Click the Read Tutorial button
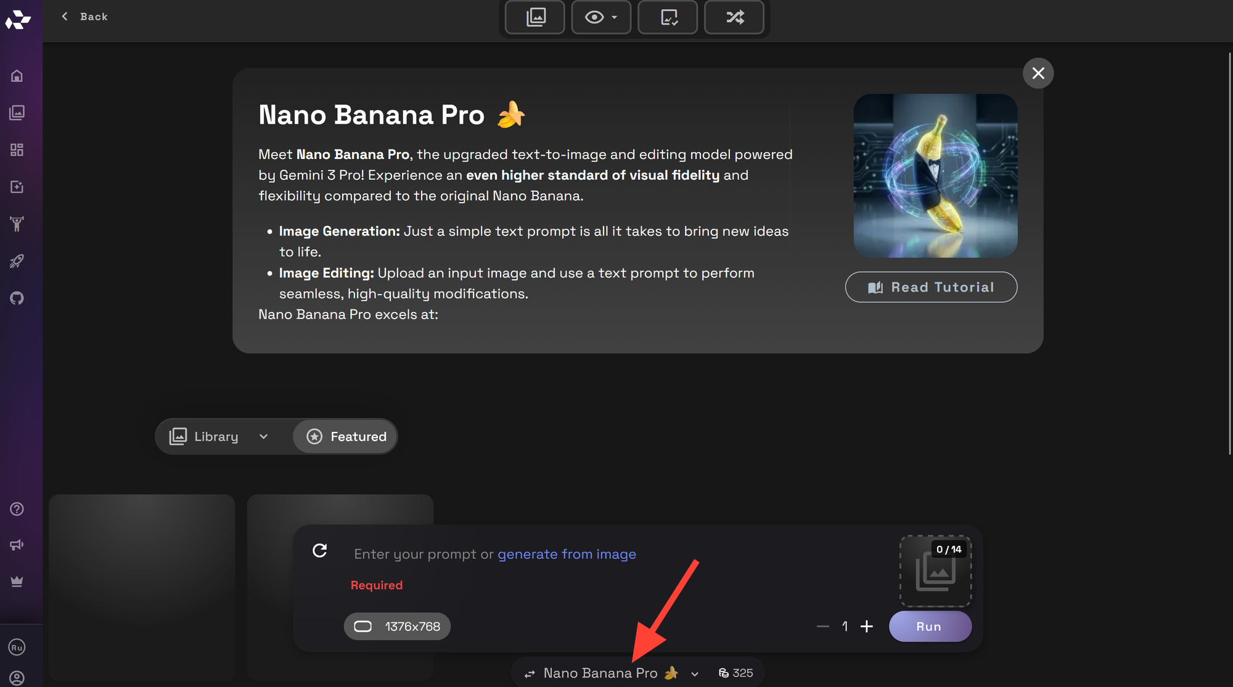1233x687 pixels. [x=931, y=287]
